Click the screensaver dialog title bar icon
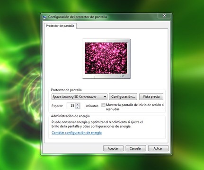The height and width of the screenshot is (170, 204). (x=44, y=17)
